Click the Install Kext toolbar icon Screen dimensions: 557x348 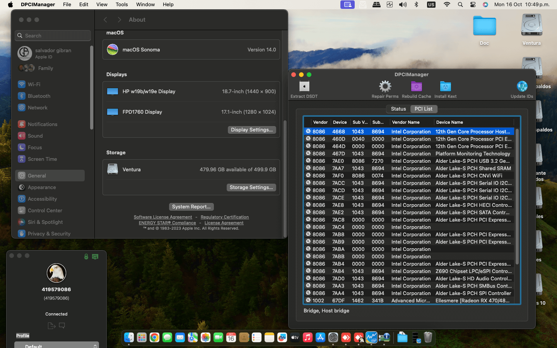click(x=445, y=87)
